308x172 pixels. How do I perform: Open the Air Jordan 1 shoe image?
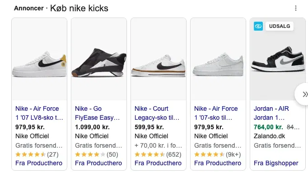pyautogui.click(x=278, y=59)
